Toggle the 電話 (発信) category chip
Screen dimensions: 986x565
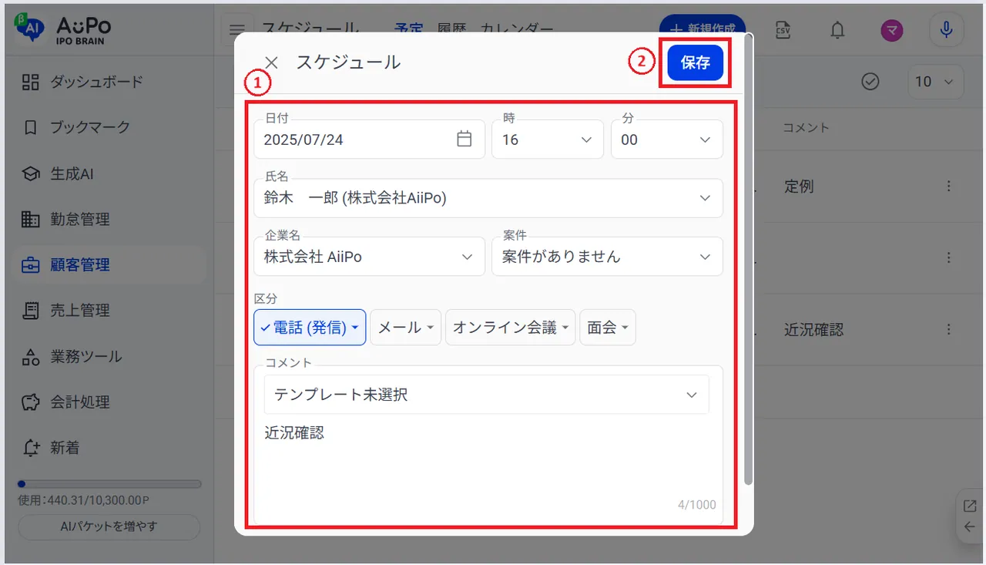point(310,328)
